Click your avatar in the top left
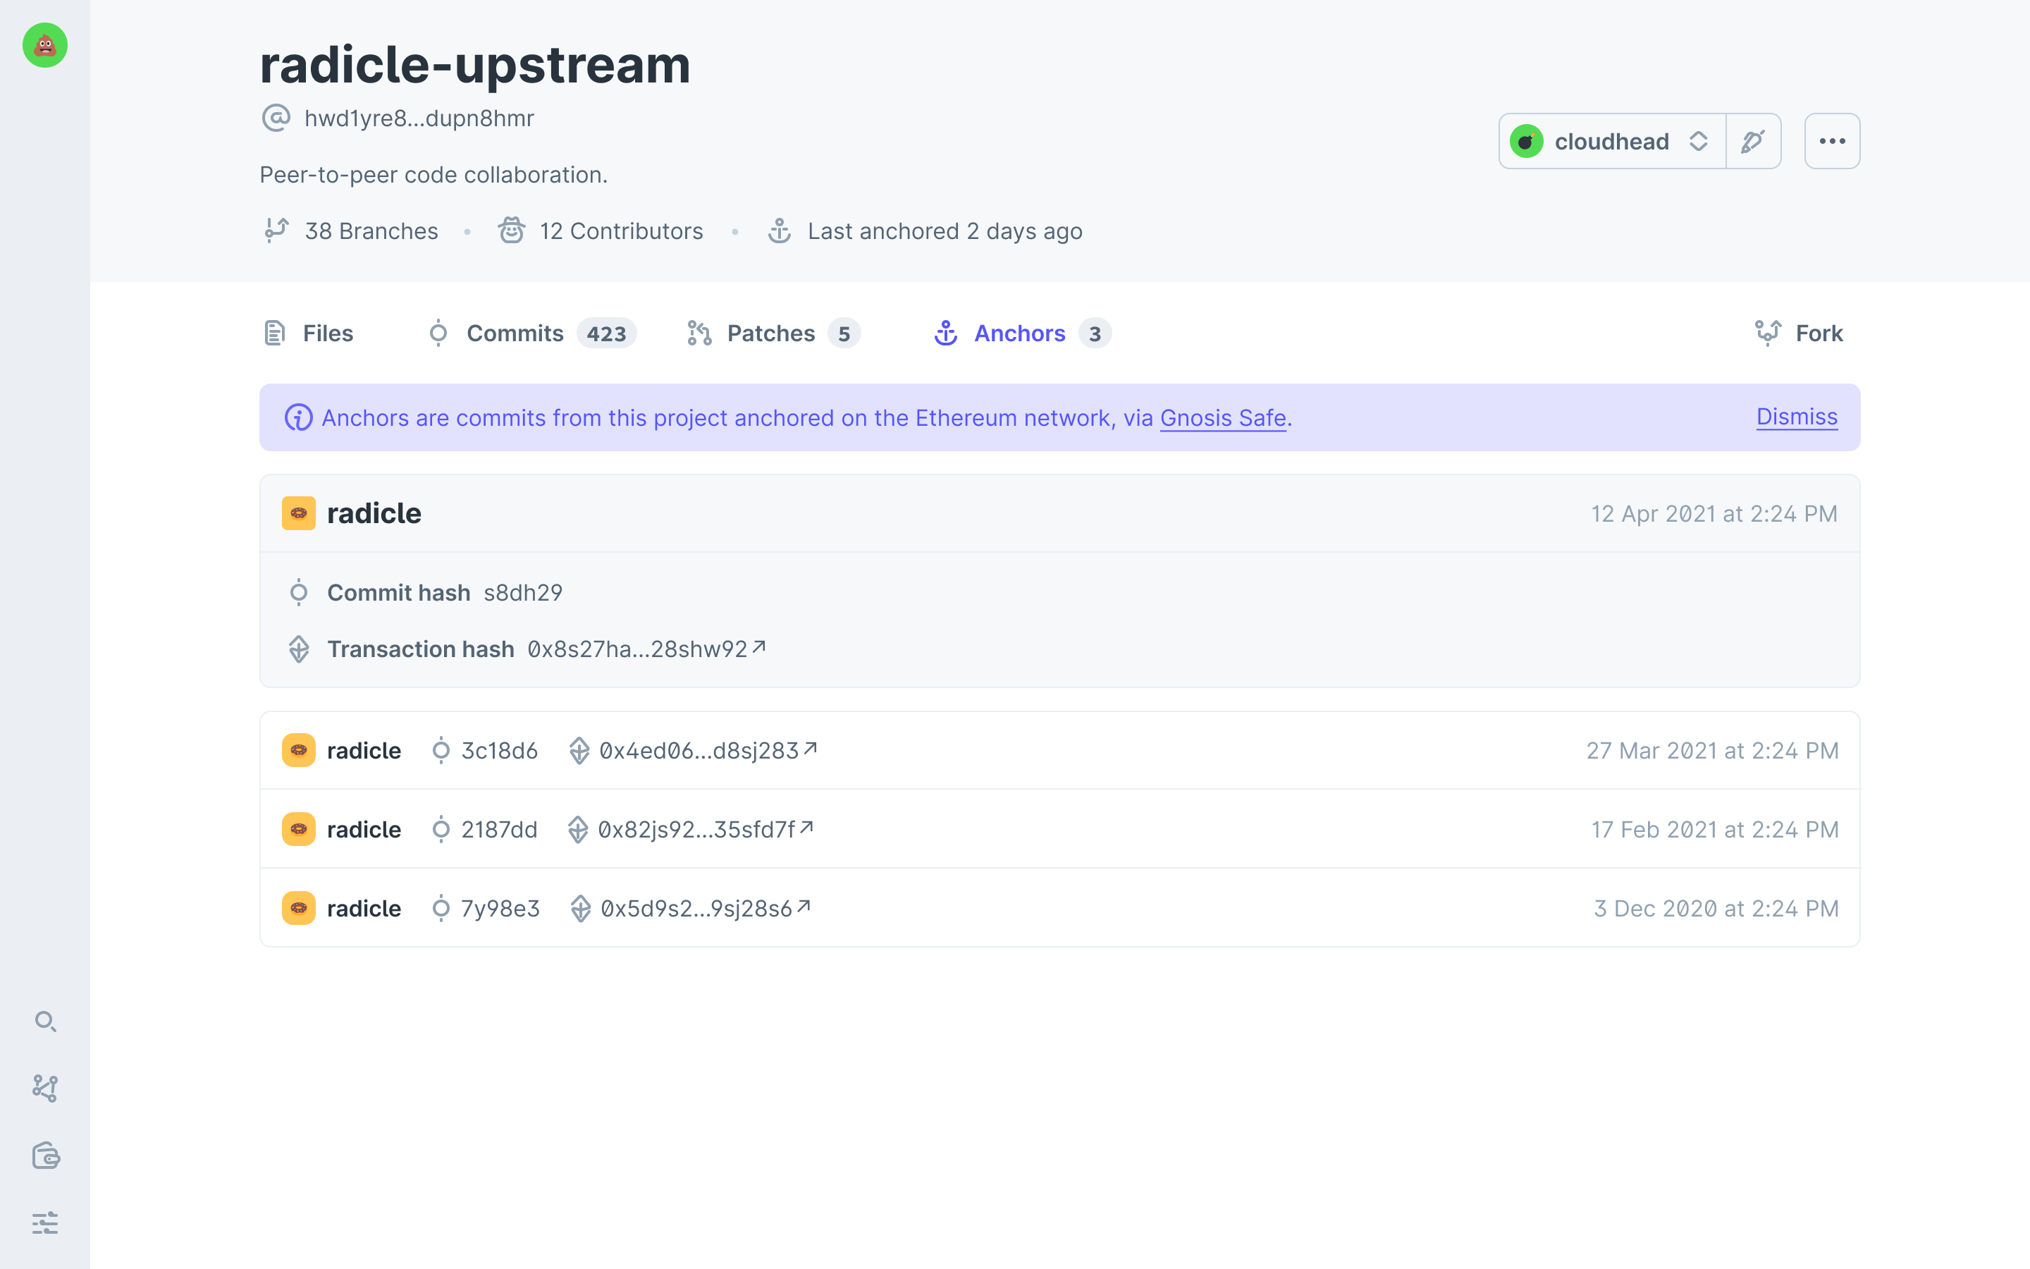 pos(44,45)
